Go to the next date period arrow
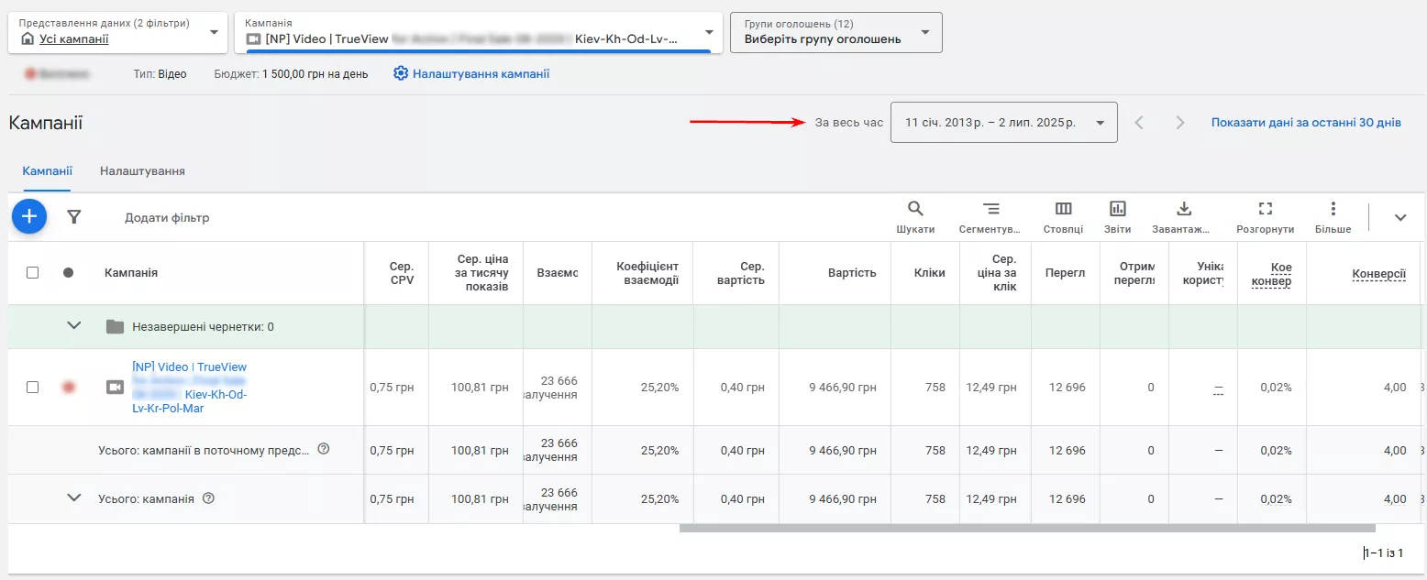The width and height of the screenshot is (1427, 580). (1180, 123)
